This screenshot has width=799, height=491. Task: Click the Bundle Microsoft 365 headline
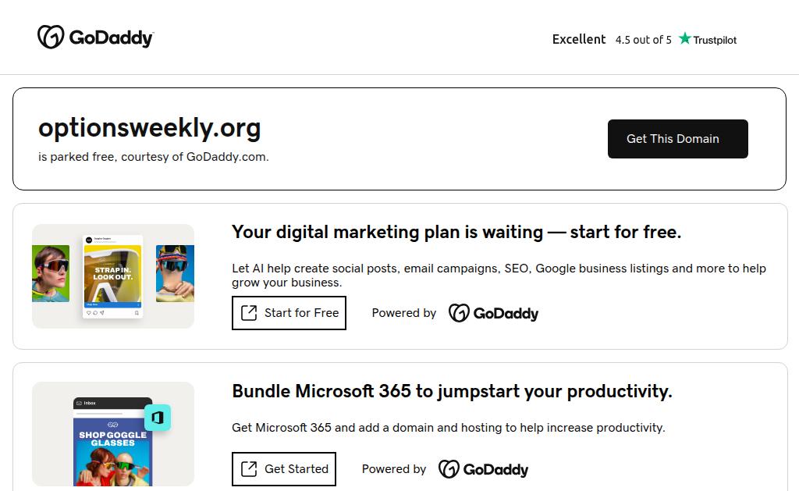coord(452,391)
